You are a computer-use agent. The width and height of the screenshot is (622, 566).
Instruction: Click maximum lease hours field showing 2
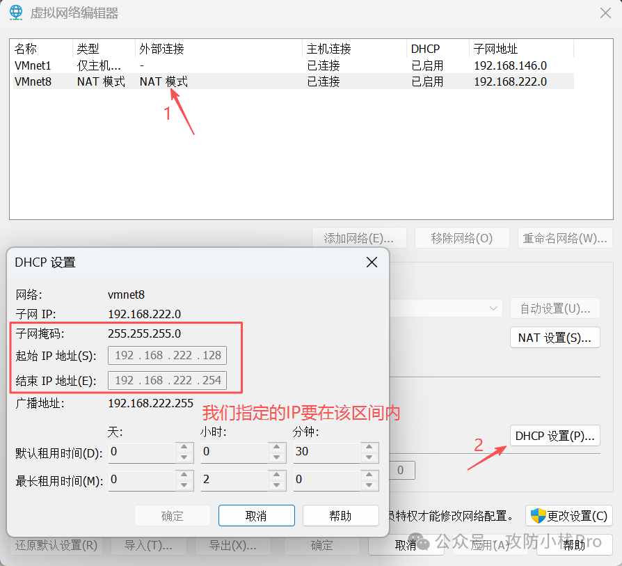234,480
